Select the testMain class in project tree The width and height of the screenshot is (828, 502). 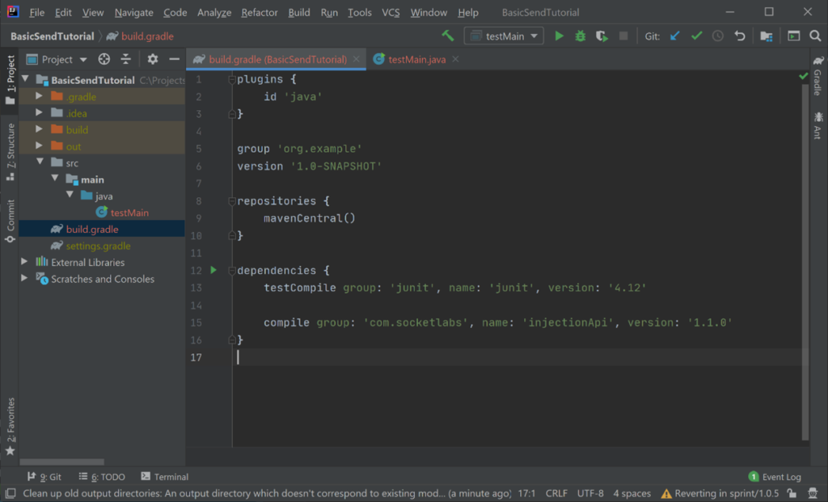(129, 213)
